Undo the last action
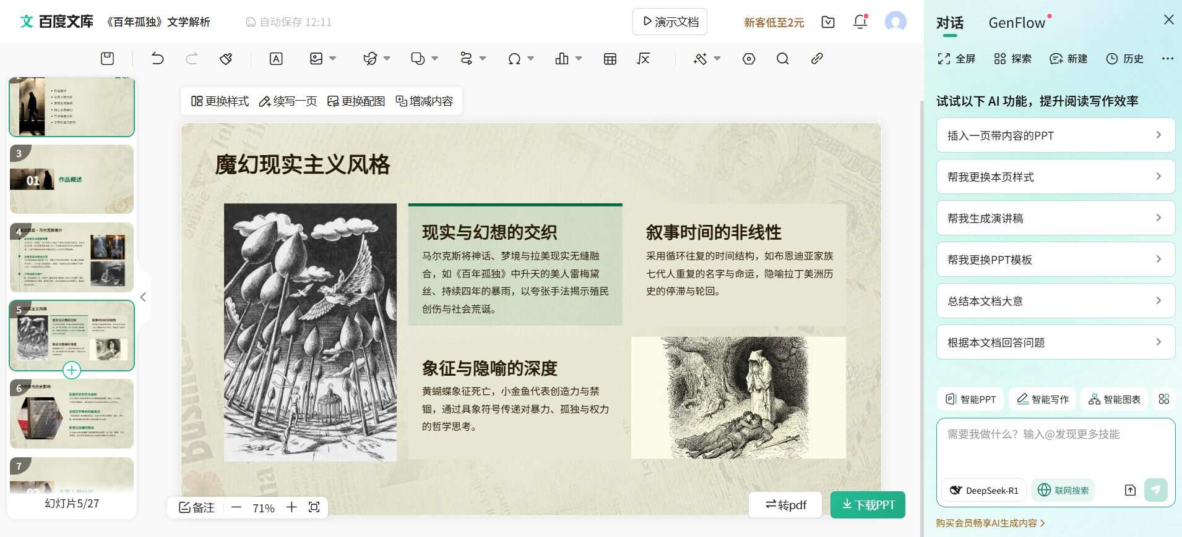Image resolution: width=1182 pixels, height=537 pixels. tap(157, 59)
